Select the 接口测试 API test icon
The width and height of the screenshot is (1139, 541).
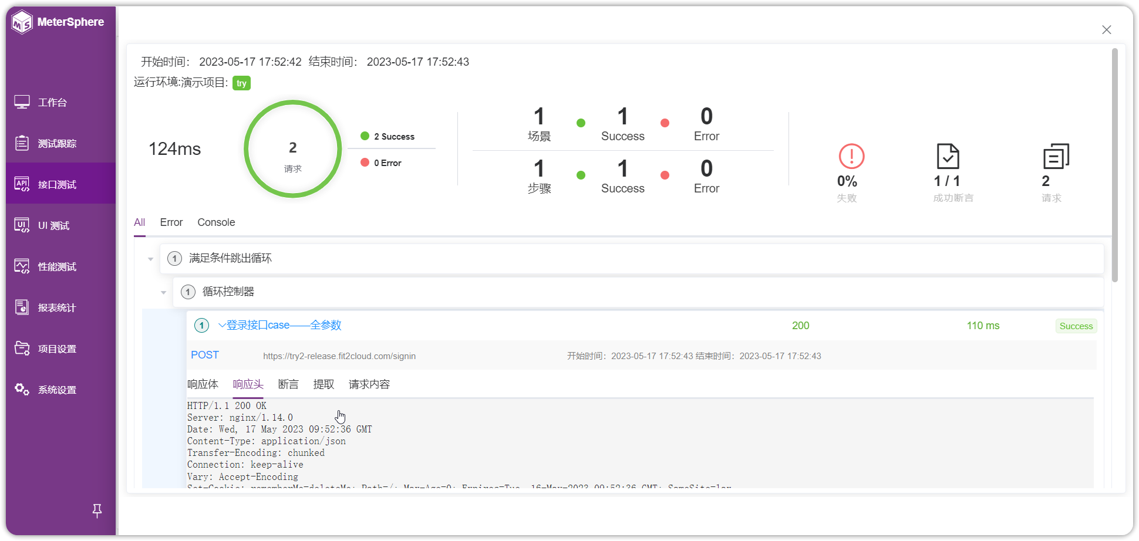pyautogui.click(x=22, y=184)
